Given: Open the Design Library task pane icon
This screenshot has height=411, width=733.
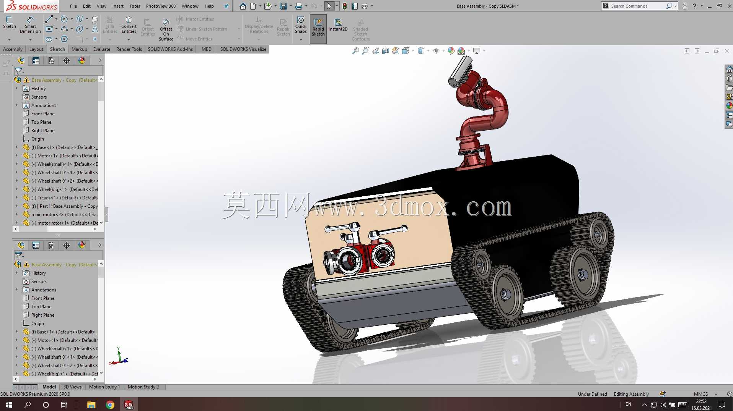Looking at the screenshot, I should [x=729, y=79].
